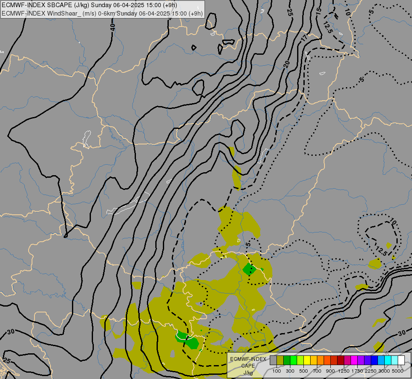Click the 20 wind shear contour label

(287, 64)
